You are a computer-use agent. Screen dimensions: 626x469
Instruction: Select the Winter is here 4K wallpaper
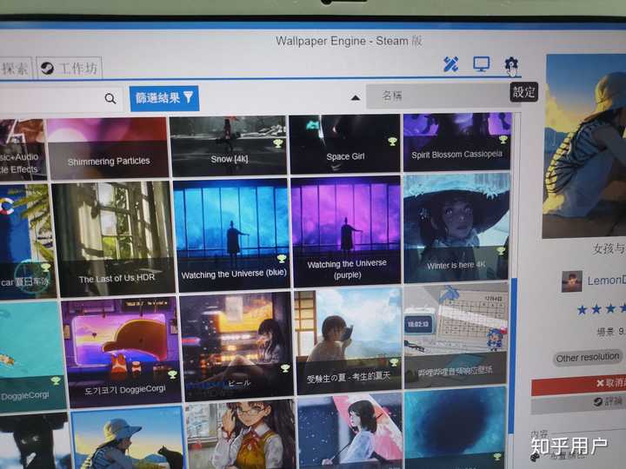pyautogui.click(x=456, y=228)
